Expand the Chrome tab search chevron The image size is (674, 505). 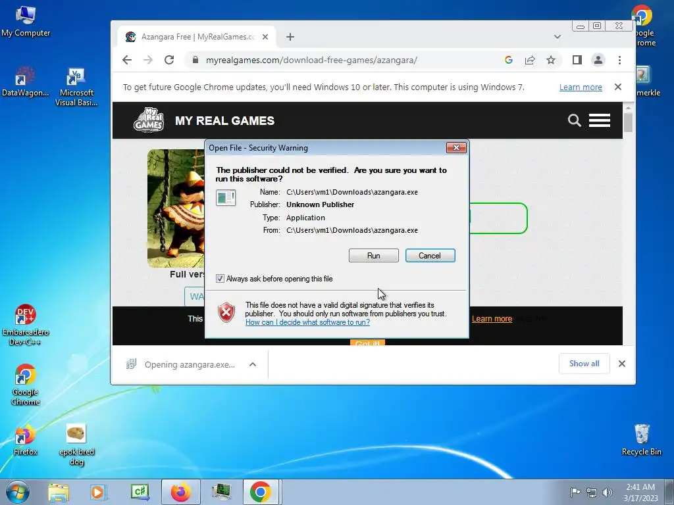point(557,37)
